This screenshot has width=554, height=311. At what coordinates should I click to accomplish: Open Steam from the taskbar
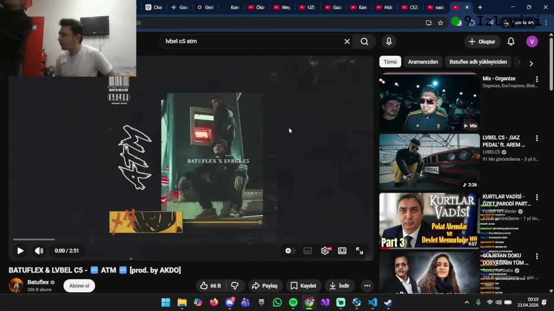tap(388, 302)
